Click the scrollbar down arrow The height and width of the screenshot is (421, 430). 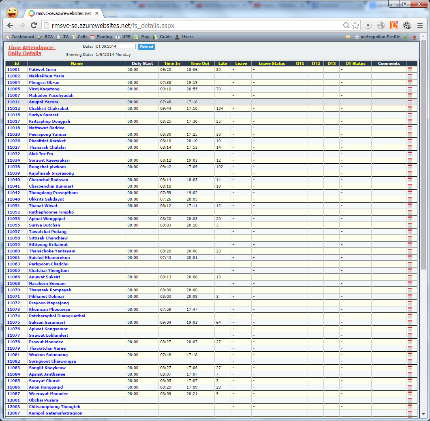423,414
